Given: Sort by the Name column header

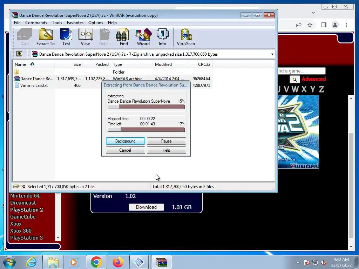Looking at the screenshot, I should (x=33, y=64).
